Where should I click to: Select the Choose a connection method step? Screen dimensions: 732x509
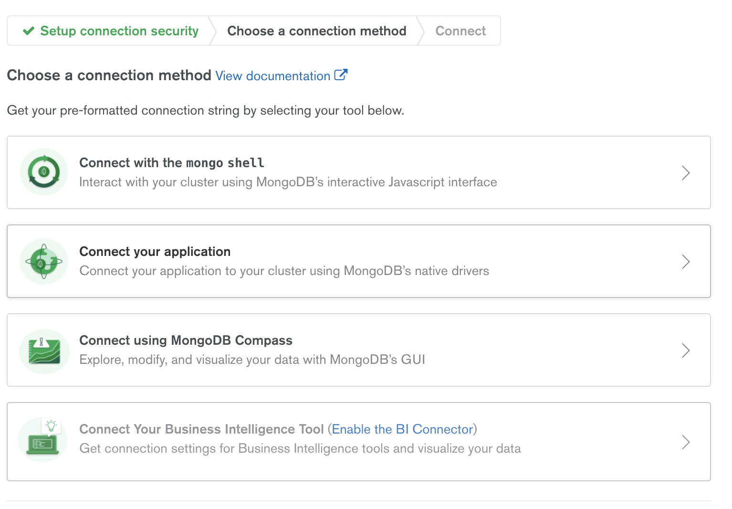[316, 31]
